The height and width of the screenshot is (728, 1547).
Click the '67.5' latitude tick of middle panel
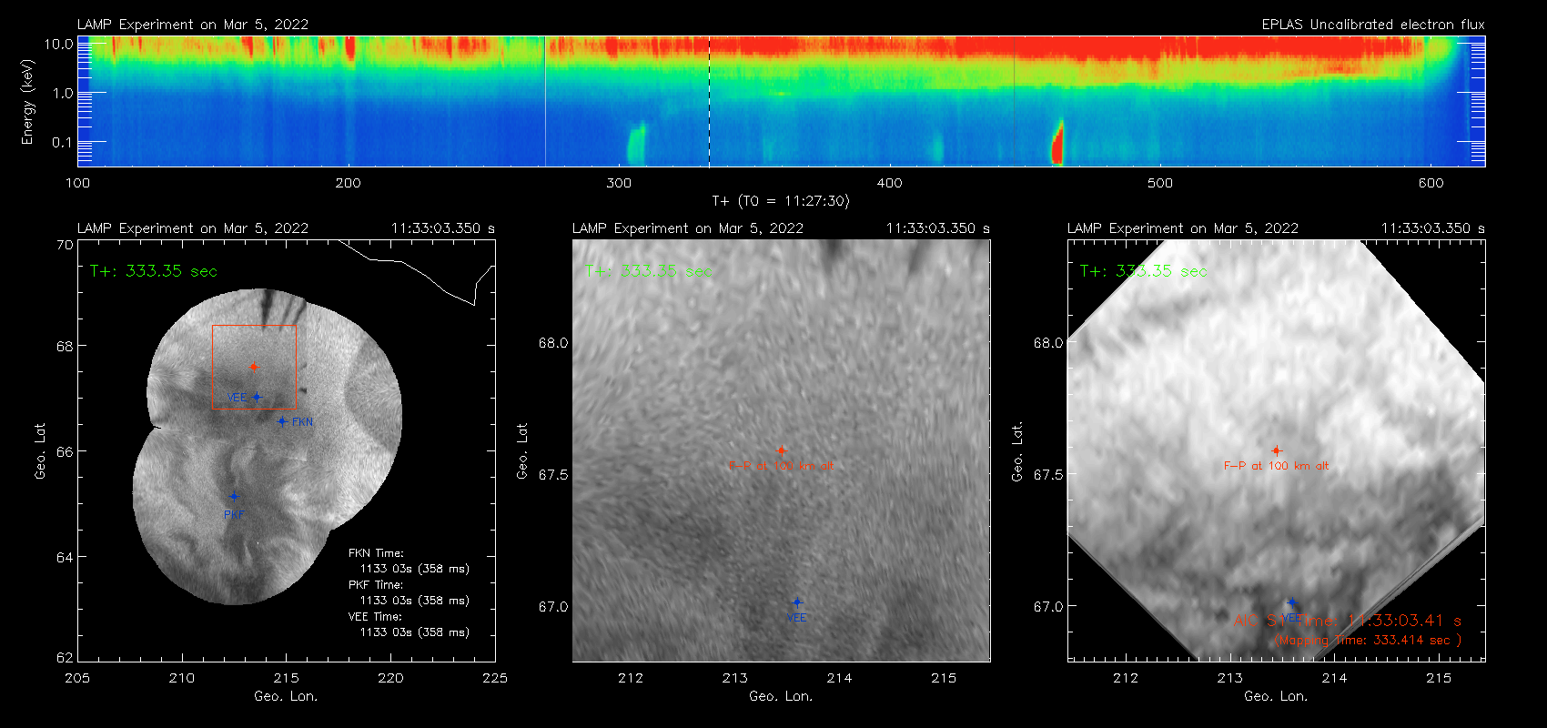(553, 475)
